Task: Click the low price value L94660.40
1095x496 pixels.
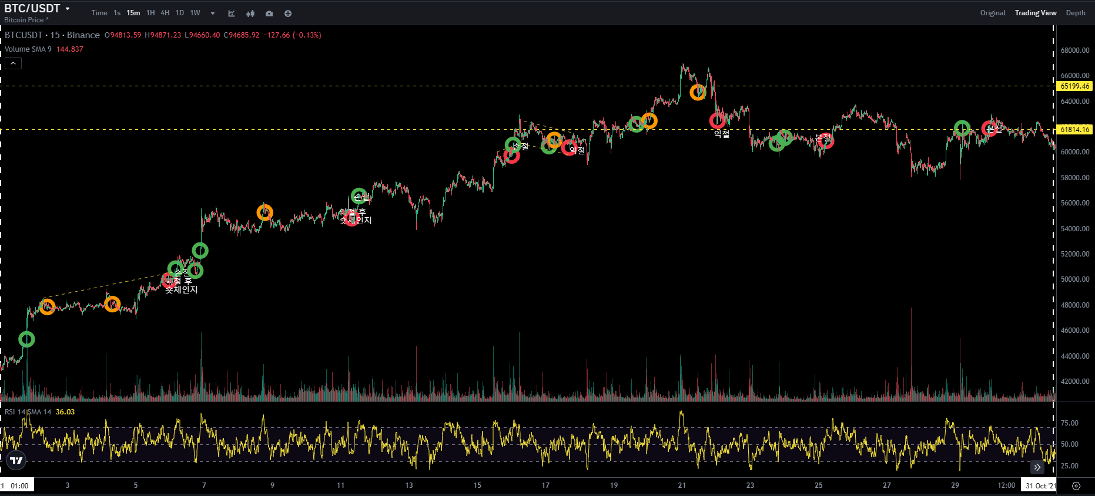Action: [202, 35]
